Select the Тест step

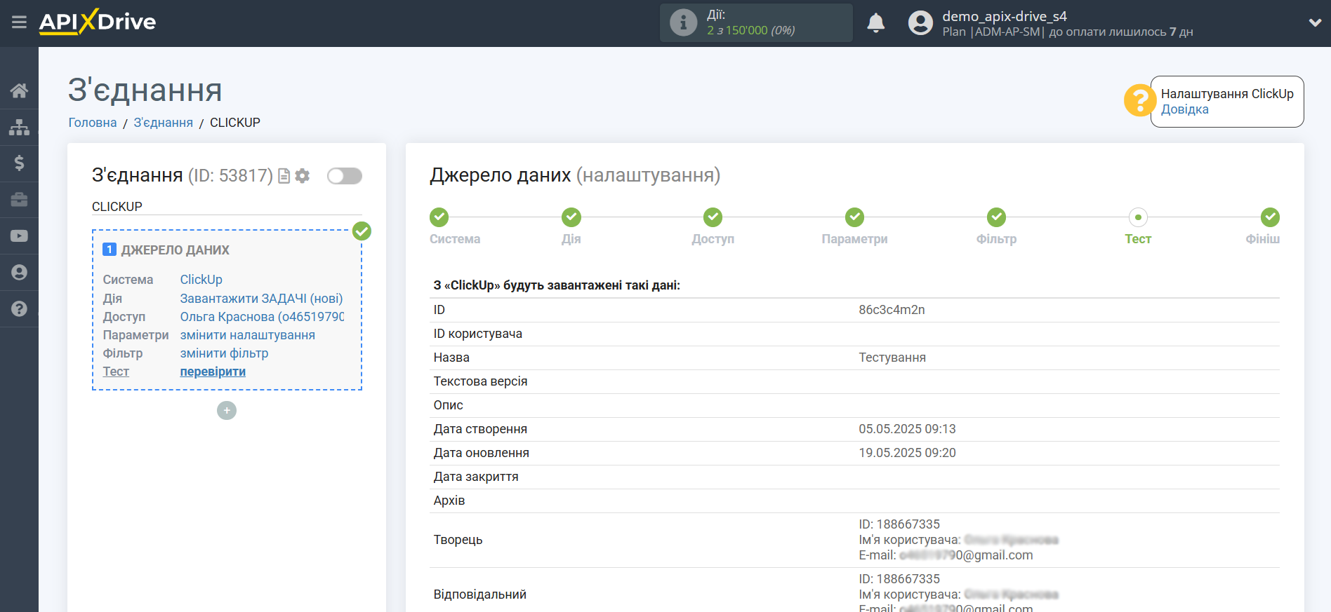tap(1138, 217)
